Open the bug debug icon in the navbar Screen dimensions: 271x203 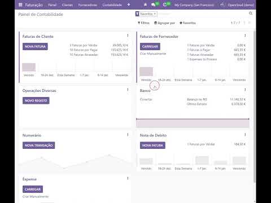coord(145,5)
